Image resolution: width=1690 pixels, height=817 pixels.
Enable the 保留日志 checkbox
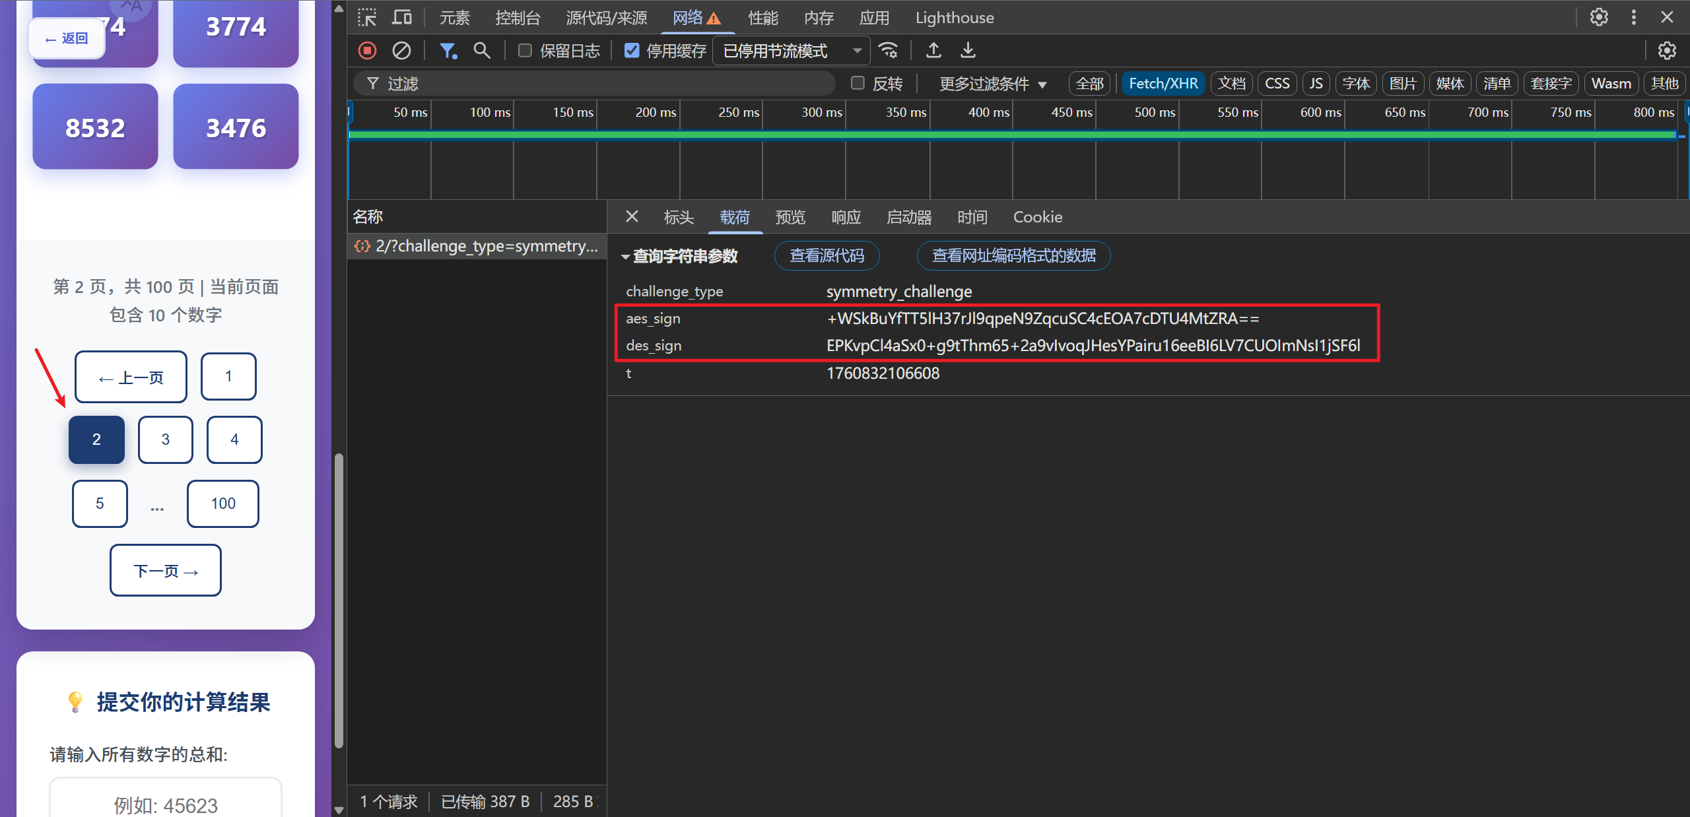coord(525,51)
